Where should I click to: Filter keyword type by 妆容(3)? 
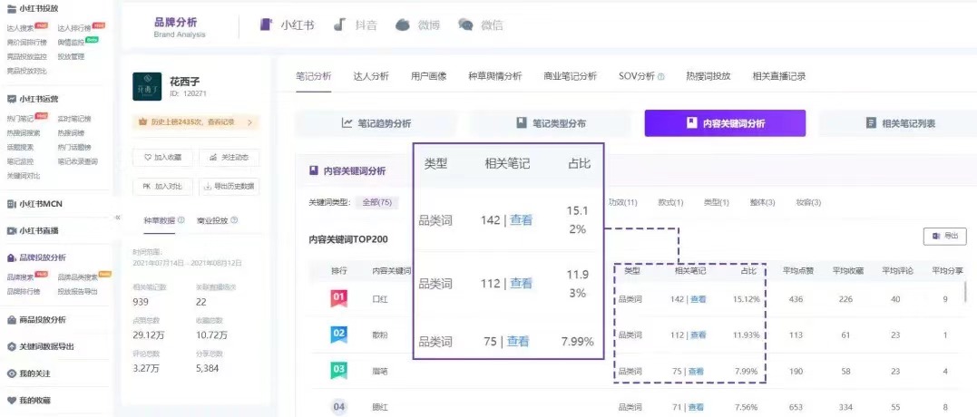pyautogui.click(x=808, y=202)
